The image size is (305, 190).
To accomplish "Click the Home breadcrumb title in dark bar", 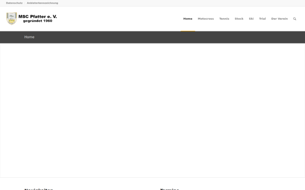I will (x=29, y=37).
